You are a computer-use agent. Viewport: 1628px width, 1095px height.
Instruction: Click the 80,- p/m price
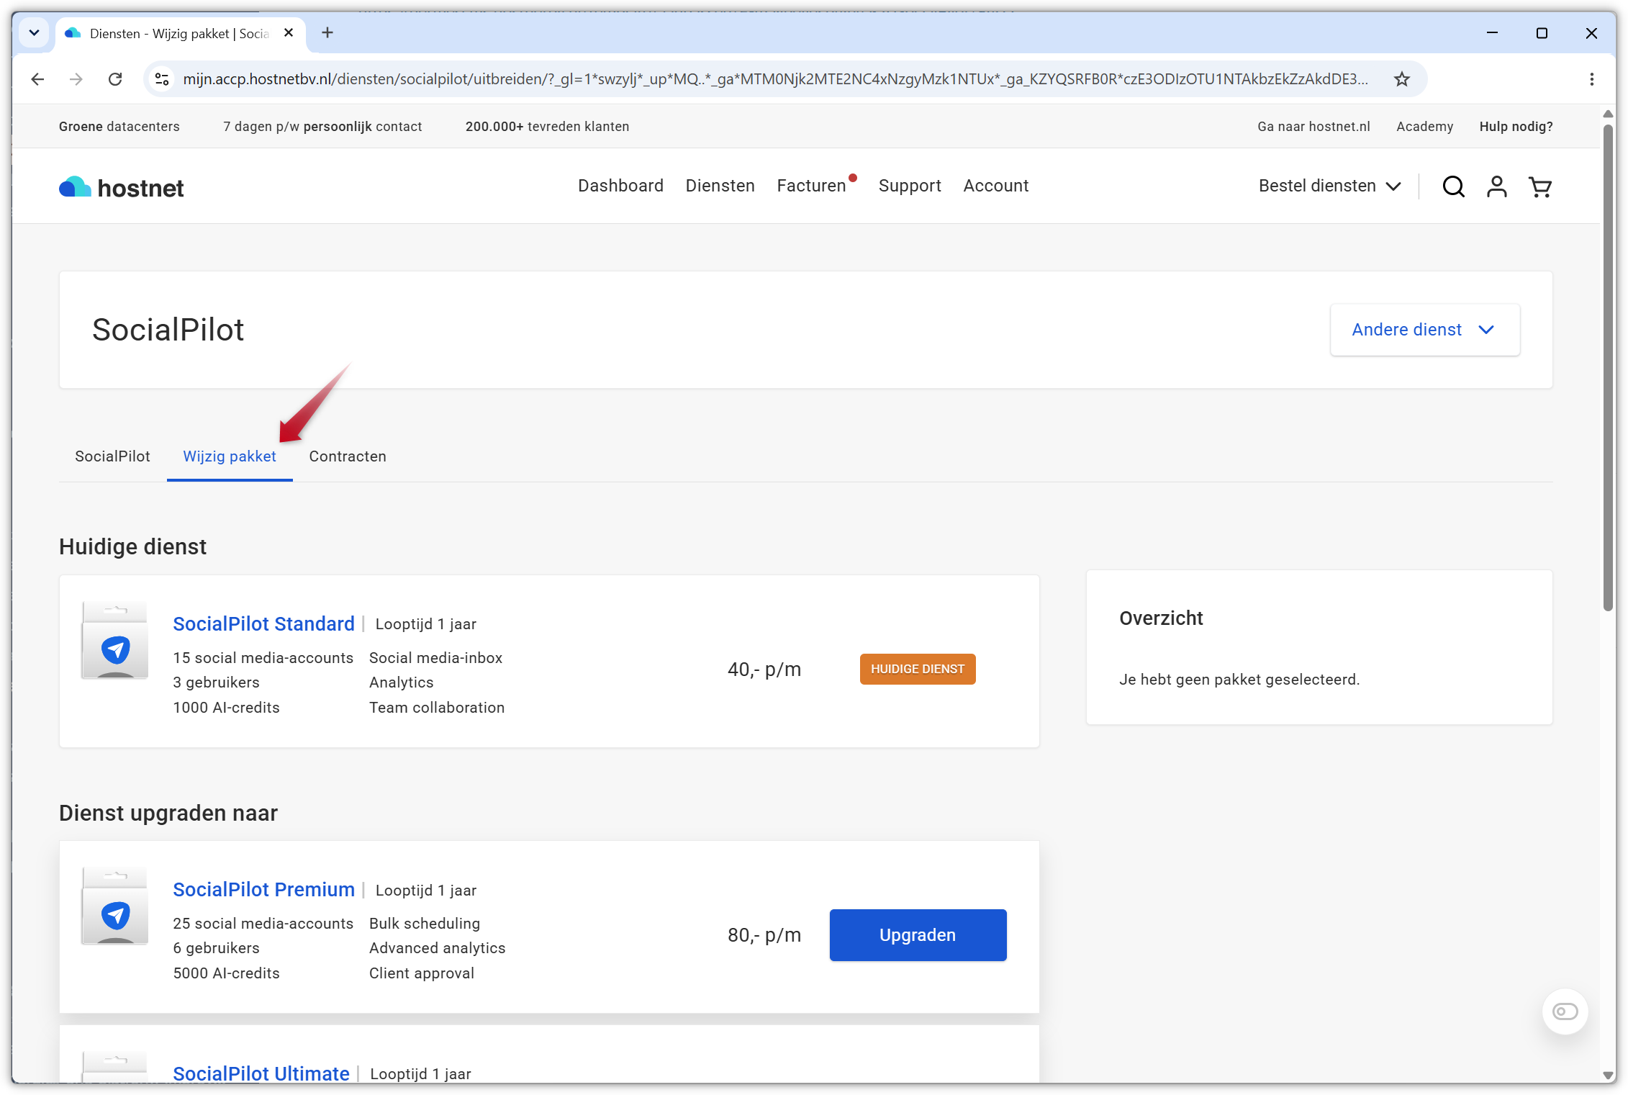point(764,935)
